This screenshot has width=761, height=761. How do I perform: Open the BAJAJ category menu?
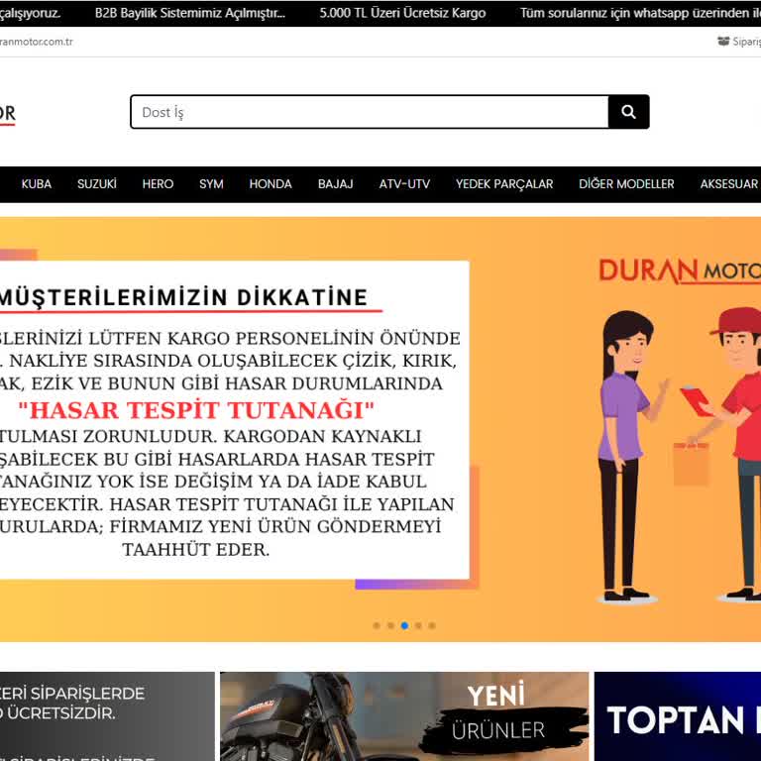(335, 184)
